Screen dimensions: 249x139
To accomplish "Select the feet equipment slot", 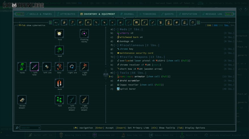I will pos(59,100).
